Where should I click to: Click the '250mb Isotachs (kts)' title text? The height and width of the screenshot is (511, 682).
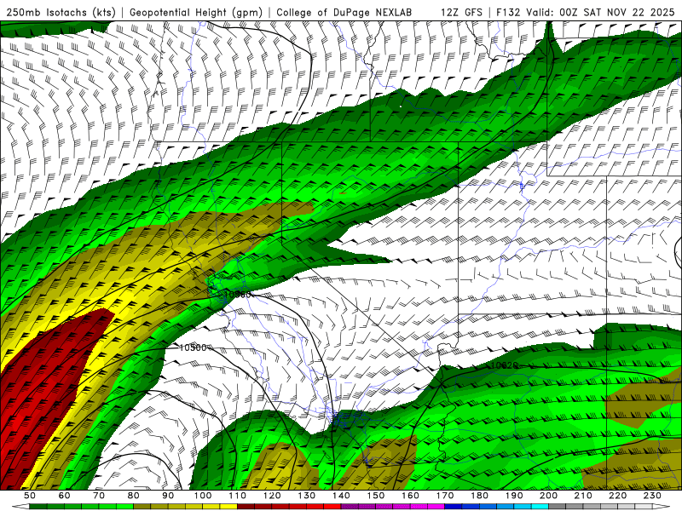coord(61,12)
